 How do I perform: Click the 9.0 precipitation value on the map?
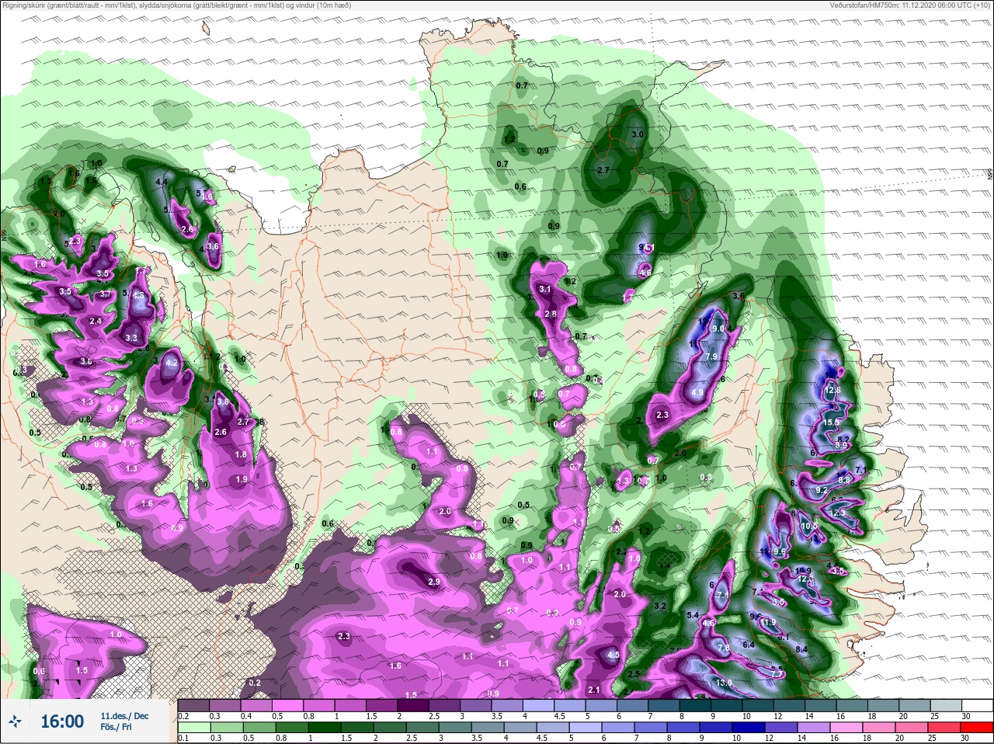tap(718, 329)
